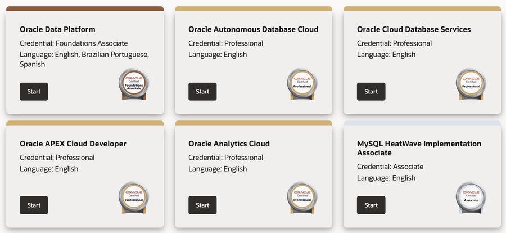The width and height of the screenshot is (506, 233).
Task: Click the Oracle Data Platform title
Action: point(57,29)
